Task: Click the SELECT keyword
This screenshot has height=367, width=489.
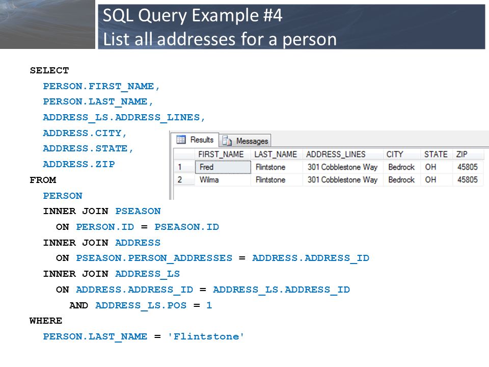Action: pyautogui.click(x=49, y=70)
